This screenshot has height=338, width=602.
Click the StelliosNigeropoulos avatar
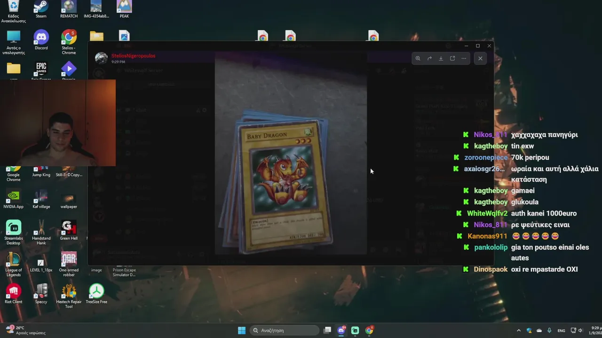pyautogui.click(x=101, y=58)
